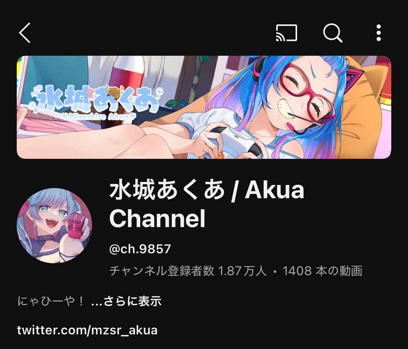Tap the search magnifier icon

point(333,33)
